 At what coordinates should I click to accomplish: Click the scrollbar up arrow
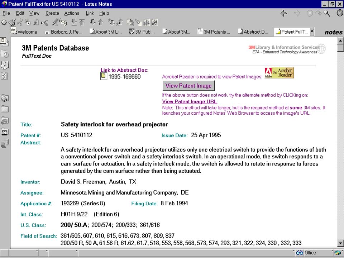pos(340,41)
